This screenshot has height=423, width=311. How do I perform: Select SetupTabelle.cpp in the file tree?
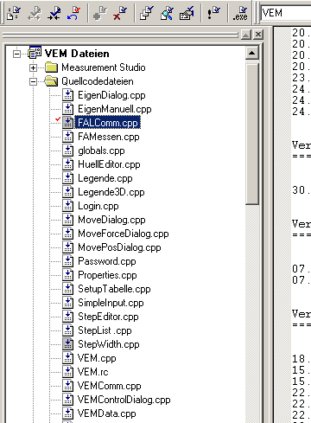[x=114, y=289]
